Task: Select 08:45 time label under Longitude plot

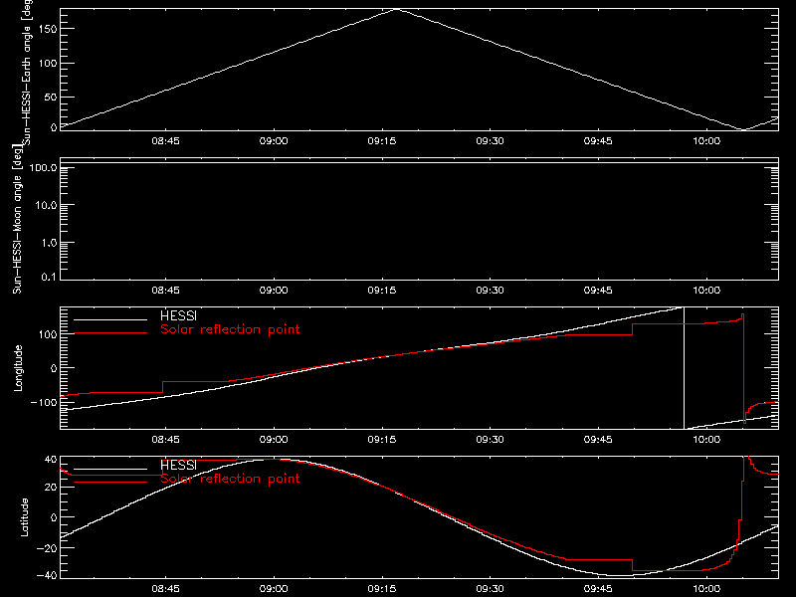Action: click(x=165, y=439)
